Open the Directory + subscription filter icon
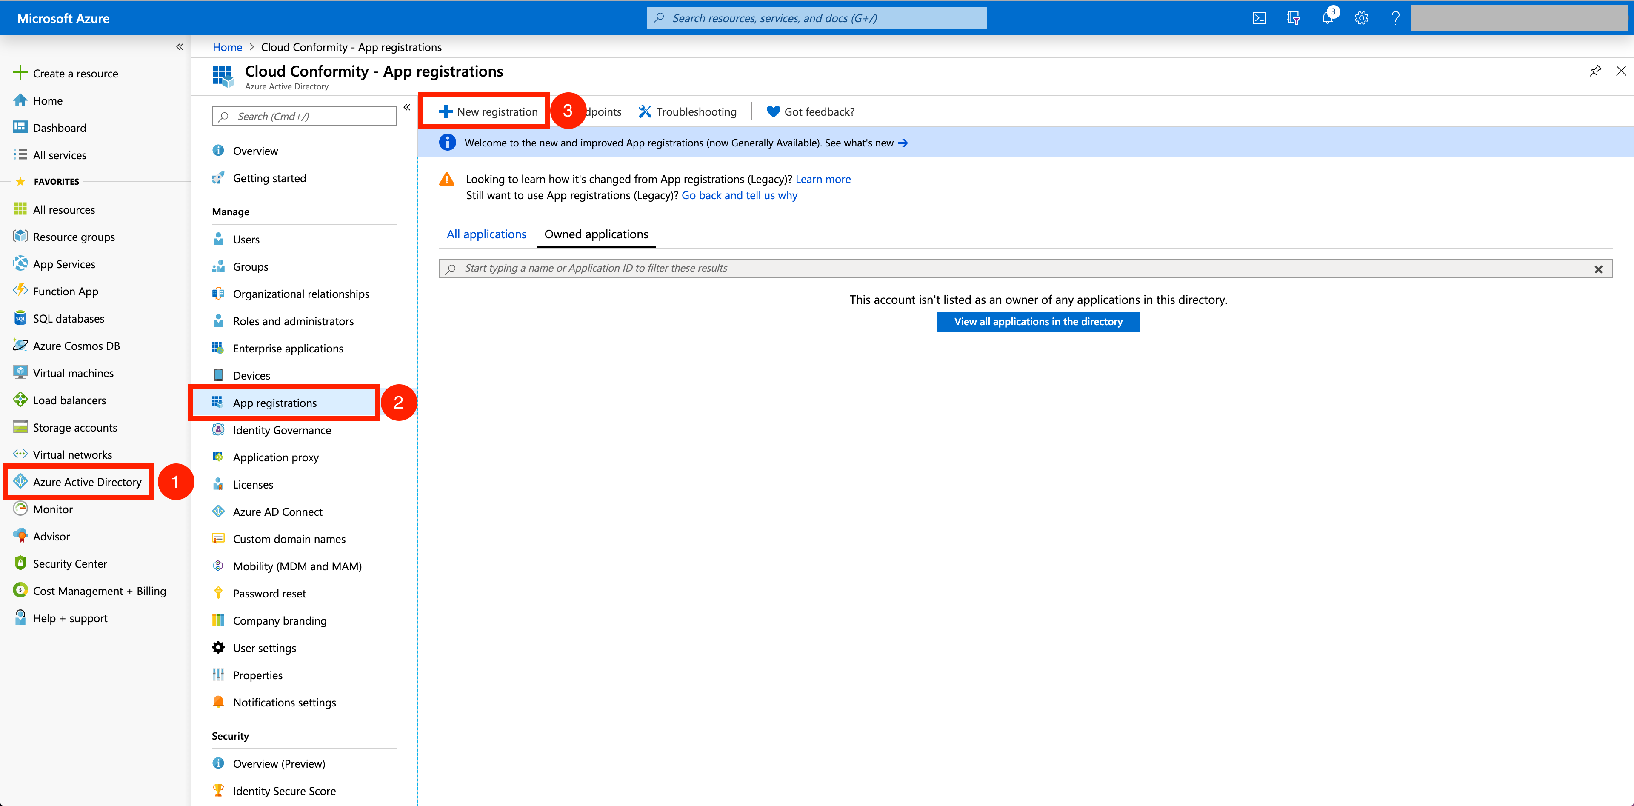 tap(1294, 18)
